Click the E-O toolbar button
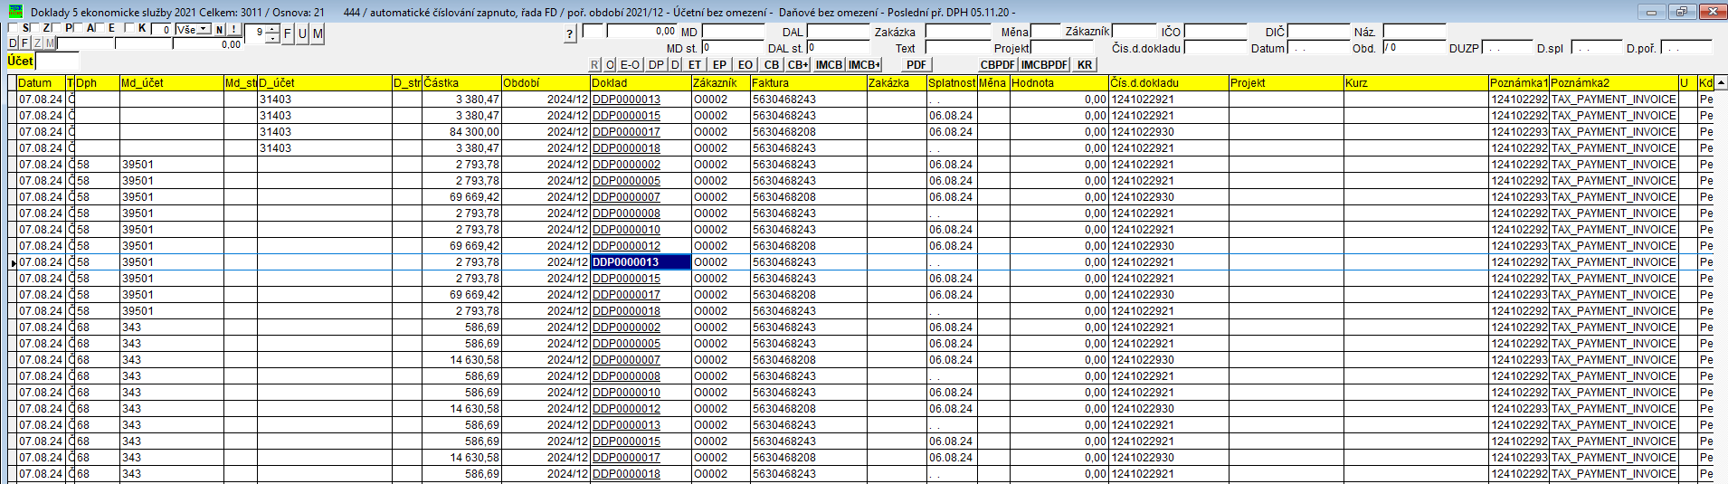This screenshot has height=484, width=1728. [631, 64]
